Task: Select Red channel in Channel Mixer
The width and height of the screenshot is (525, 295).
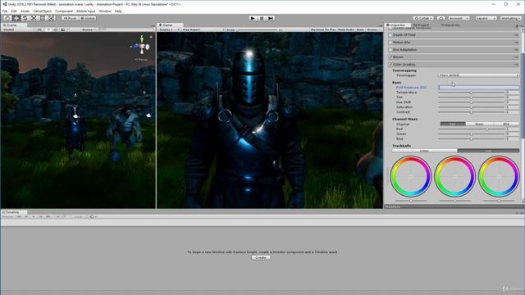Action: [x=453, y=124]
